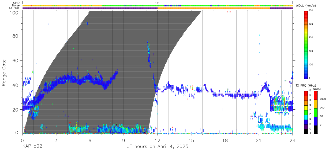
Task: Click the CPID value 151
Action: tap(157, 3)
